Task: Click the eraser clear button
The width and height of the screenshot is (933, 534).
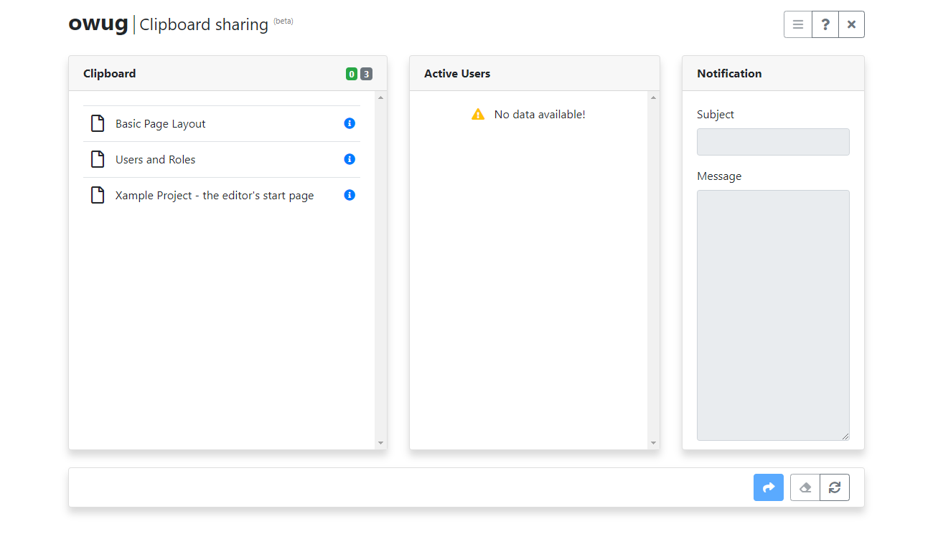Action: coord(805,487)
